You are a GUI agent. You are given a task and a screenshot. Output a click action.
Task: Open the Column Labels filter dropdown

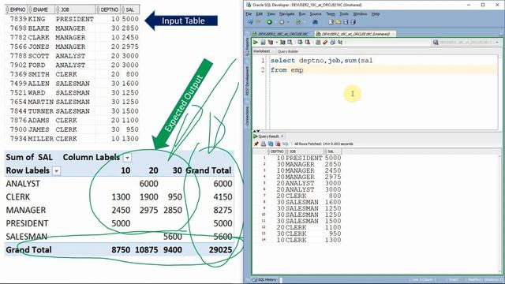tap(128, 158)
